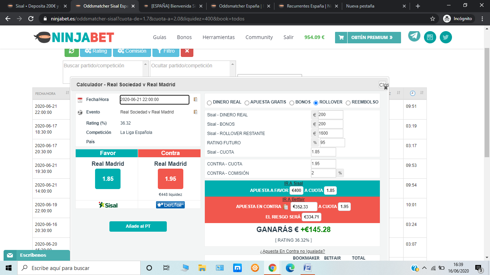Screen dimensions: 490x275
Task: Open the Instagram icon link
Action: point(430,37)
